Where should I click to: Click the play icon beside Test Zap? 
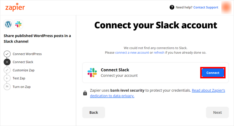(x=7, y=78)
